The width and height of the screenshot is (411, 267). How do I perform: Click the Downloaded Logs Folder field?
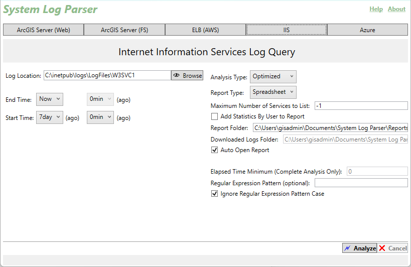coord(345,140)
